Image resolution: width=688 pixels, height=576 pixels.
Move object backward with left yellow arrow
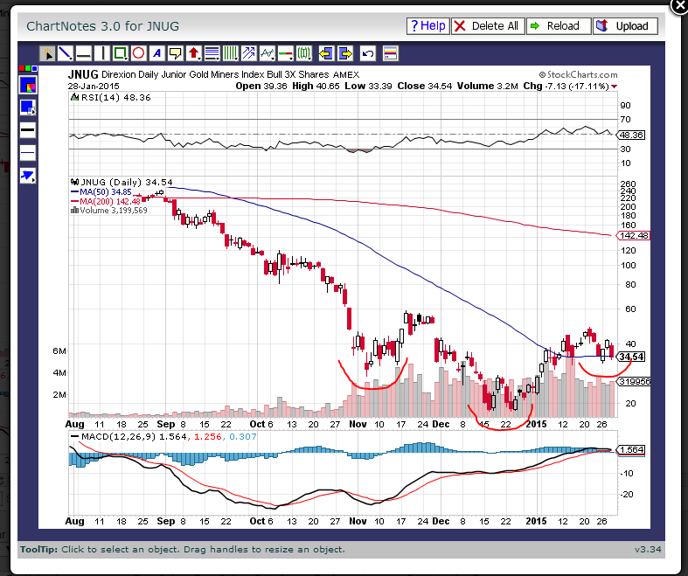tap(325, 53)
